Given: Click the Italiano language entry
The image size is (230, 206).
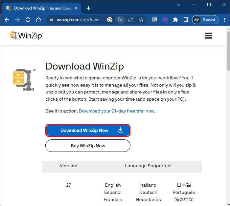Looking at the screenshot, I should [148, 185].
